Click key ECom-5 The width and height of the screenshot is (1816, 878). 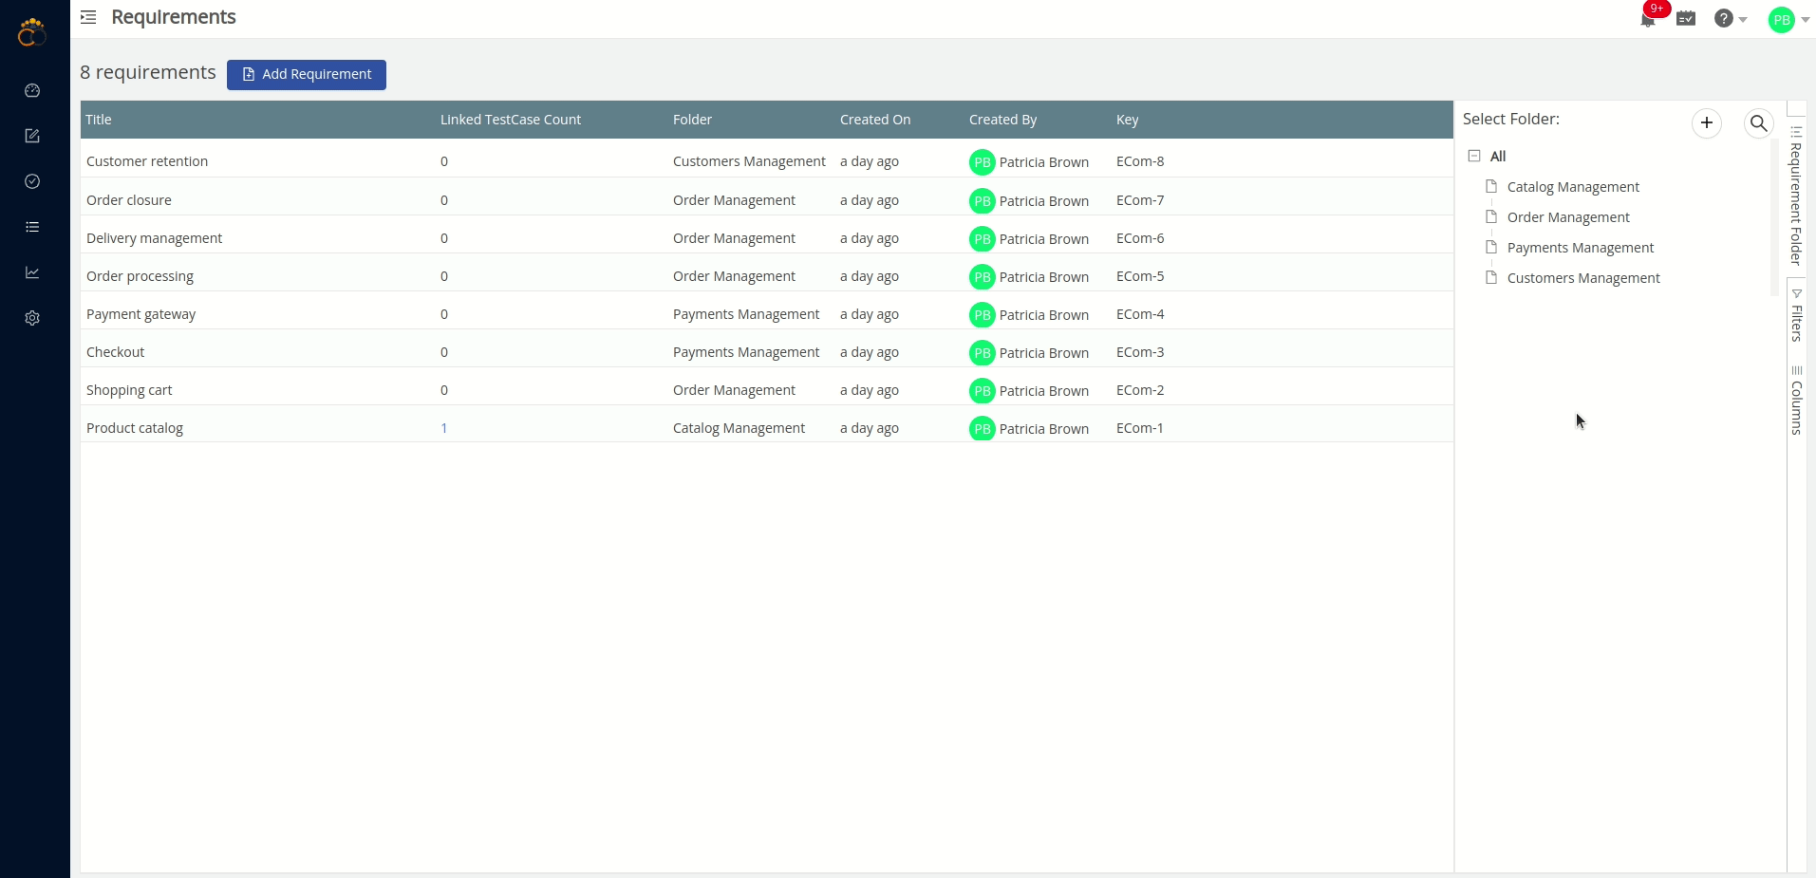coord(1140,276)
